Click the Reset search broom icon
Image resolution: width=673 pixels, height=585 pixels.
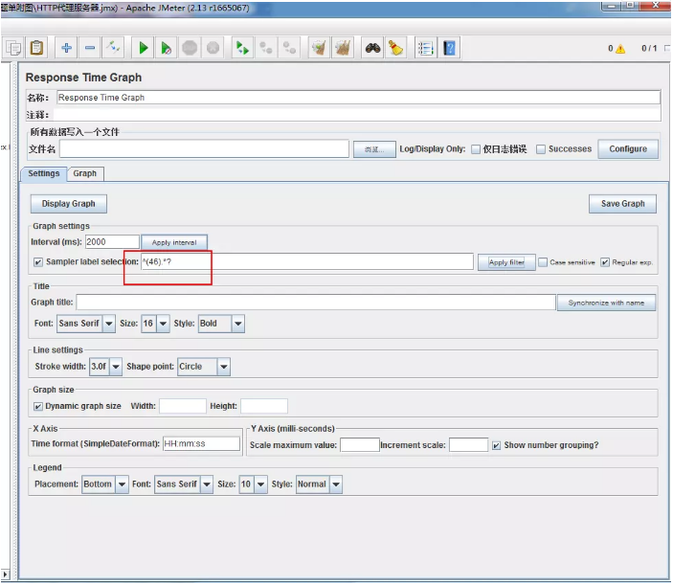pyautogui.click(x=395, y=48)
